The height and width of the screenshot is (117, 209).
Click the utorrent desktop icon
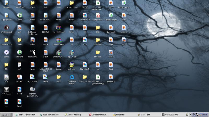click(19, 52)
